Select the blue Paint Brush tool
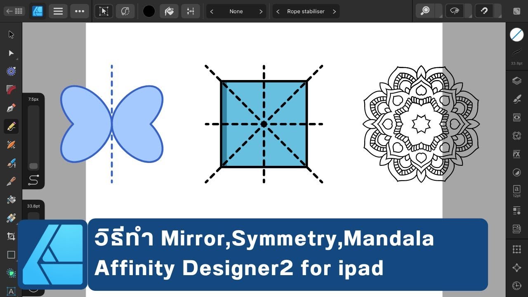Screen dimensions: 528x297 (11, 163)
